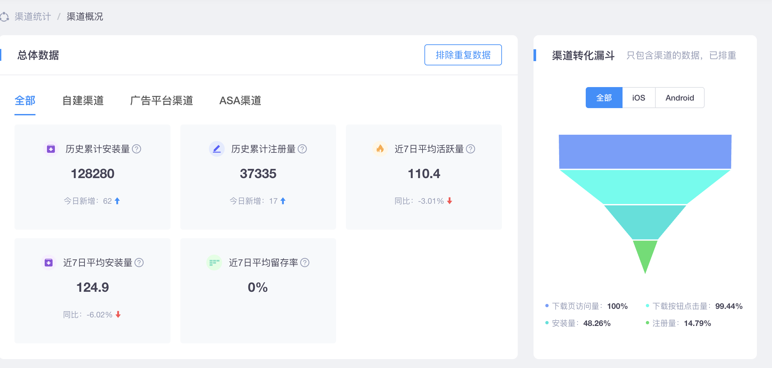Click the green chart icon for 近7日平均留存率
This screenshot has width=772, height=368.
pos(214,263)
